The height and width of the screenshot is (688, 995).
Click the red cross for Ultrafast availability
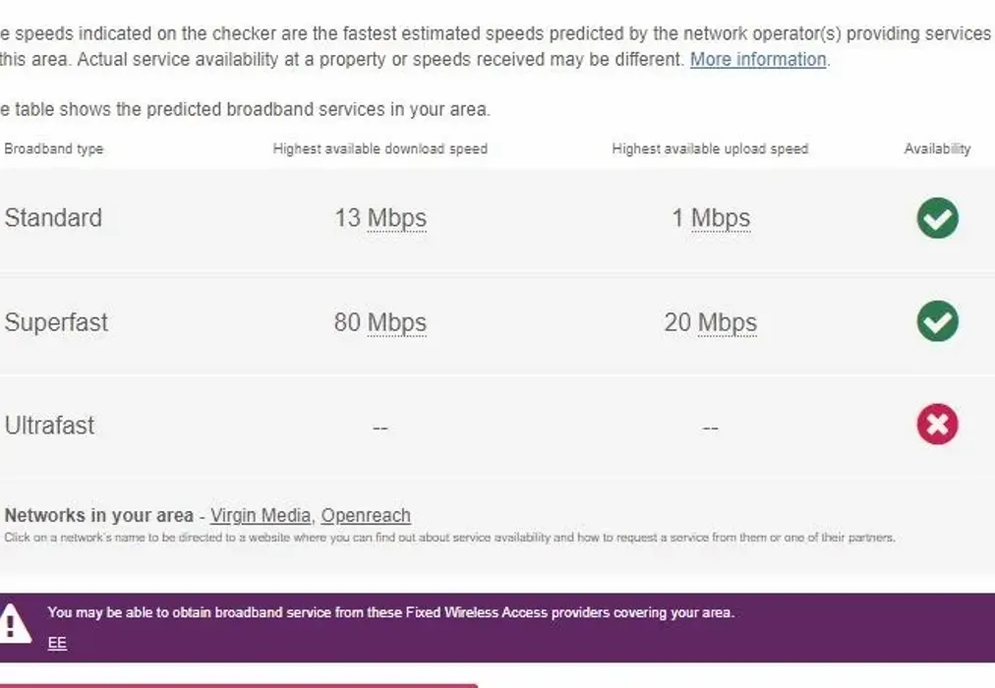pyautogui.click(x=937, y=425)
